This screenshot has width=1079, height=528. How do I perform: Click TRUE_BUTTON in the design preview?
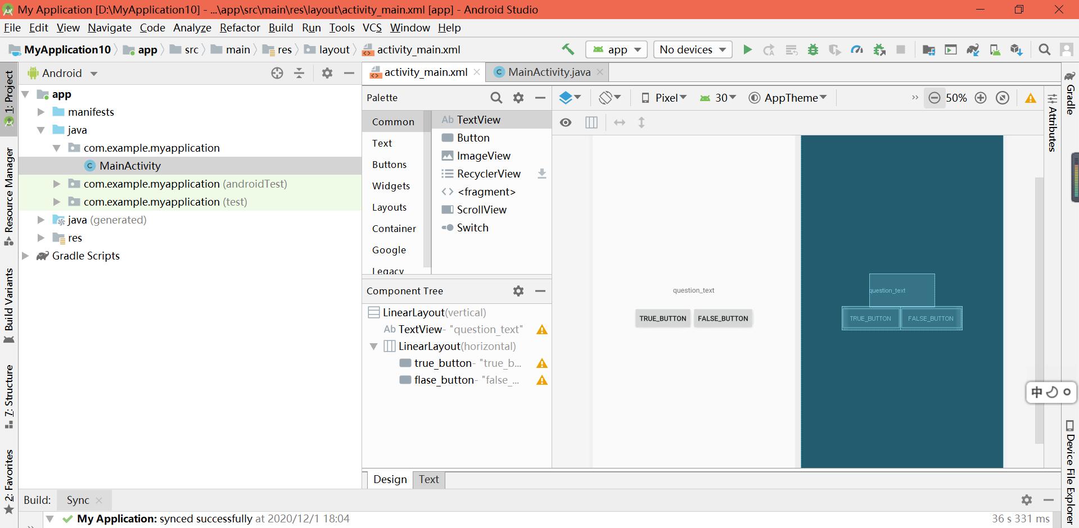click(x=663, y=318)
